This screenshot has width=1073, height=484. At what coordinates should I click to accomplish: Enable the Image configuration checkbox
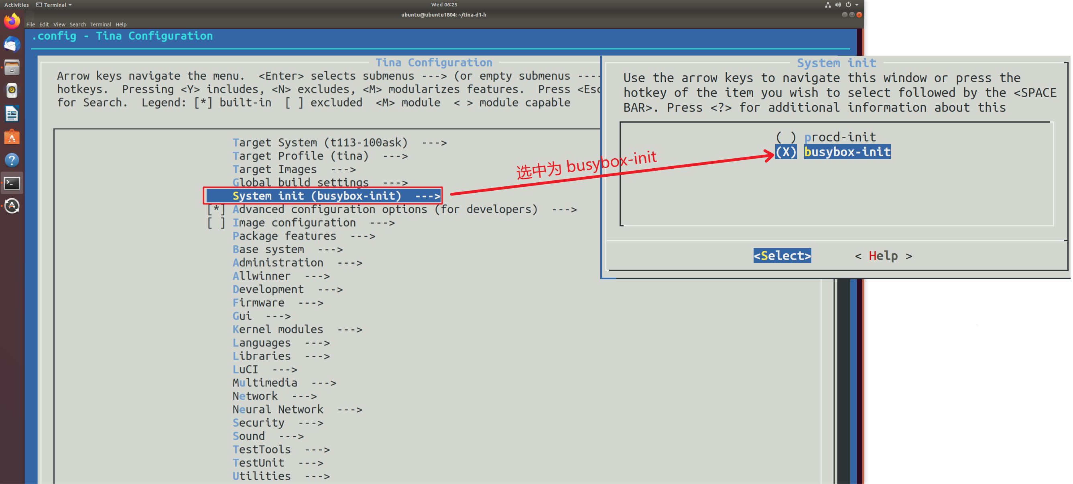point(216,223)
